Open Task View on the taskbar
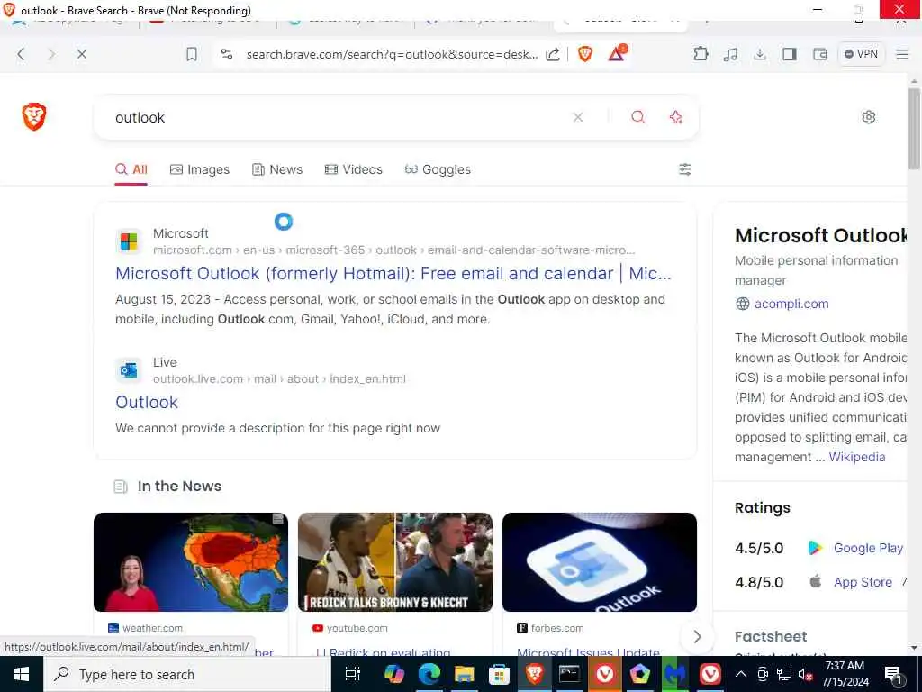The width and height of the screenshot is (922, 692). coord(352,674)
